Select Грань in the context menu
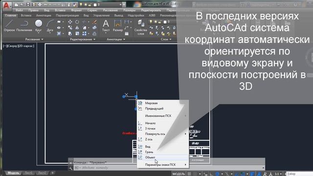The image size is (313, 176). [x=163, y=152]
